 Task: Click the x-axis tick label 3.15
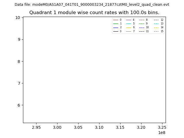click(x=120, y=127)
